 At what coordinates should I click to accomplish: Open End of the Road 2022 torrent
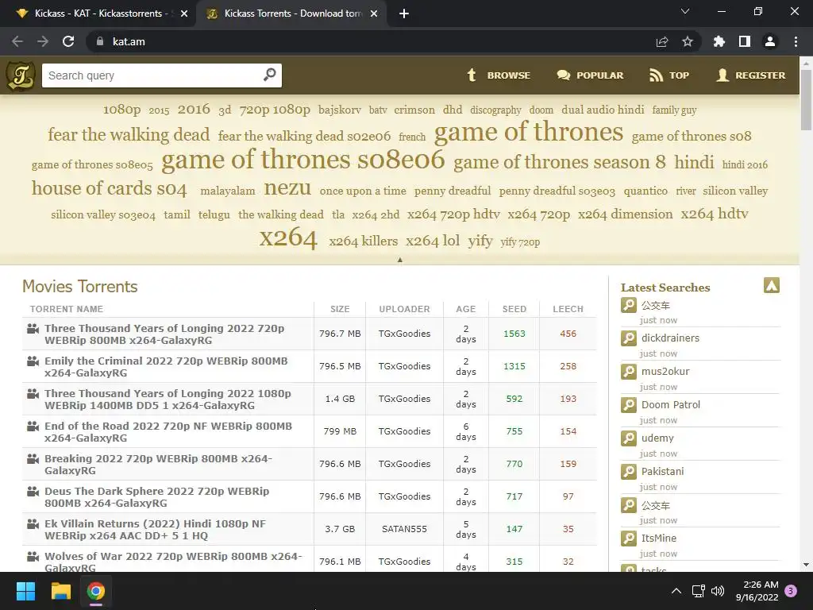tap(168, 432)
